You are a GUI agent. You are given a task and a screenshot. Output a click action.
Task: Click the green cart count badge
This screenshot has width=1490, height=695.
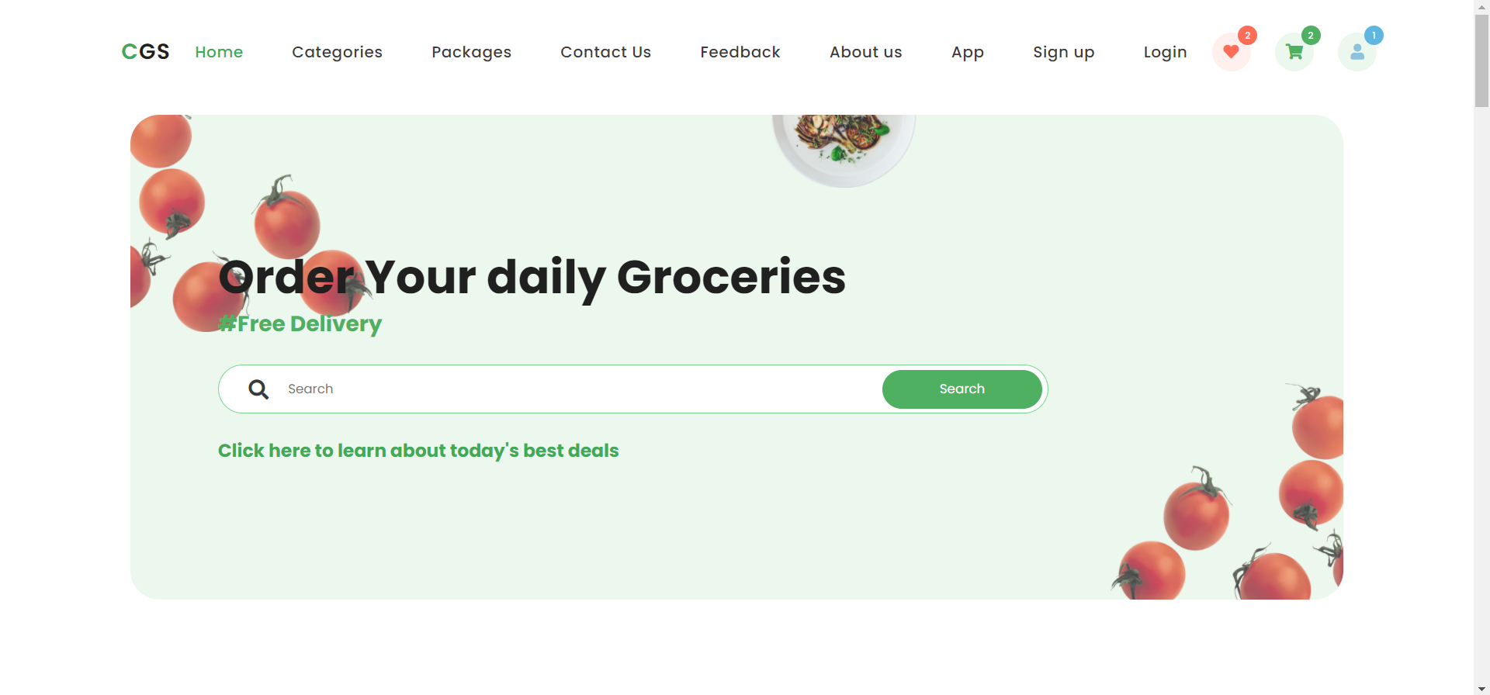1311,36
